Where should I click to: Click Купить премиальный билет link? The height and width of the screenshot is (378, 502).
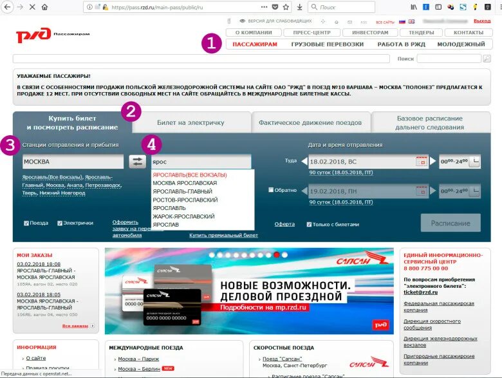click(223, 235)
